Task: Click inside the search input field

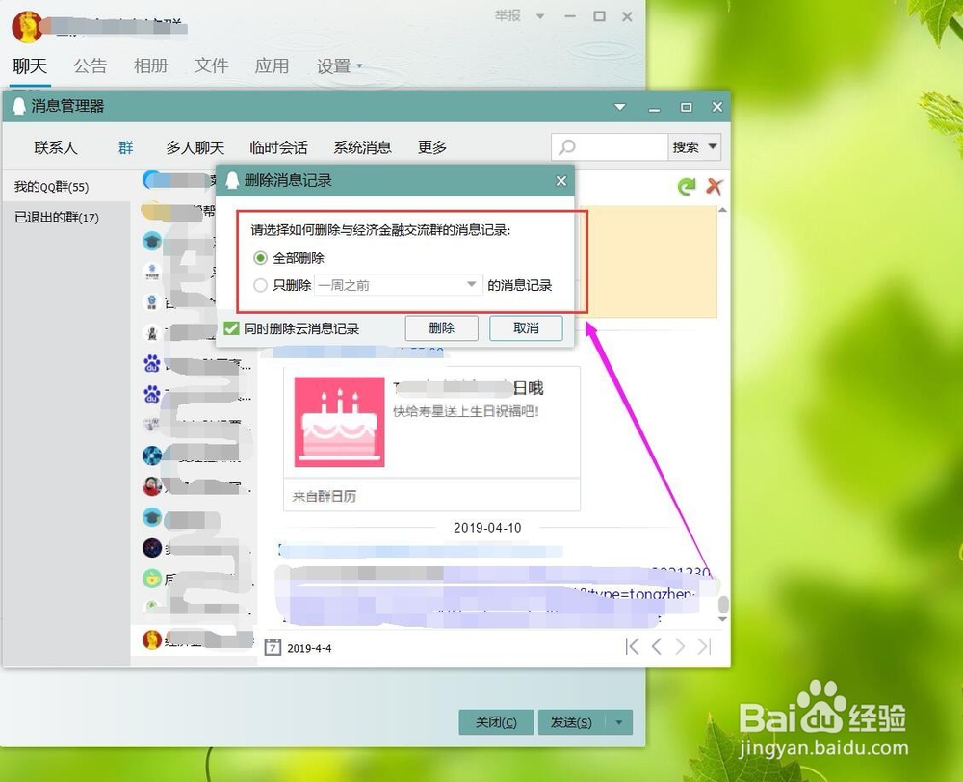Action: tap(616, 146)
